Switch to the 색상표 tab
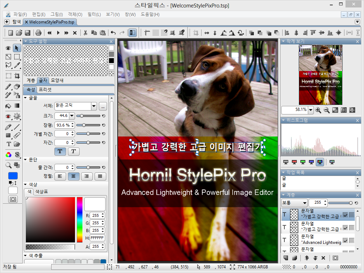364x273 pixels. pyautogui.click(x=42, y=192)
